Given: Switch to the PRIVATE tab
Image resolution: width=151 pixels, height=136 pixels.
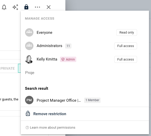Looking at the screenshot, I should [8, 68].
